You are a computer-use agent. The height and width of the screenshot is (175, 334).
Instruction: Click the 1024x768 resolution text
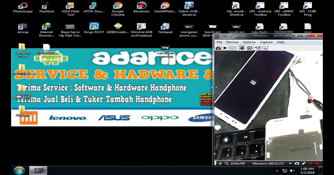click(237, 164)
